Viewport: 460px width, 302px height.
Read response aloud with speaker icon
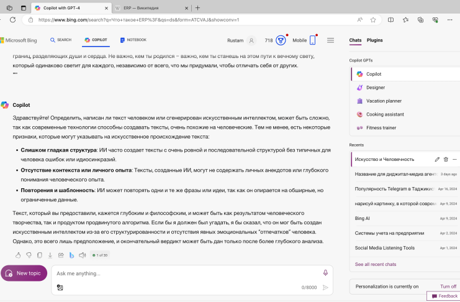83,255
